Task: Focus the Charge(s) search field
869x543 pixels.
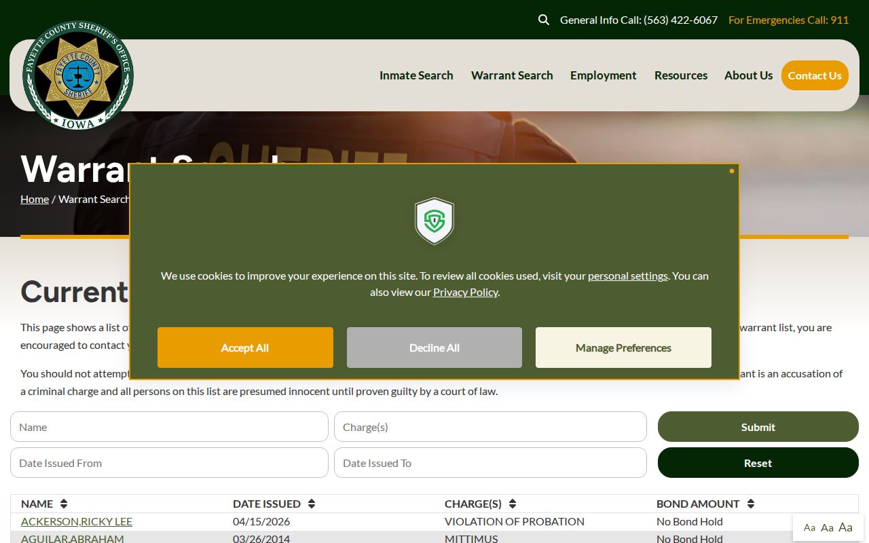Action: click(490, 427)
